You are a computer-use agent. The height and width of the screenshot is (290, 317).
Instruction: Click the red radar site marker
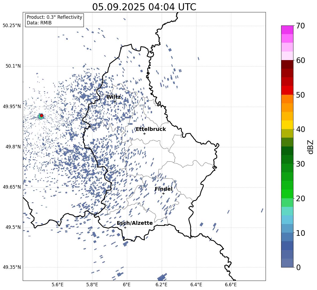point(41,116)
